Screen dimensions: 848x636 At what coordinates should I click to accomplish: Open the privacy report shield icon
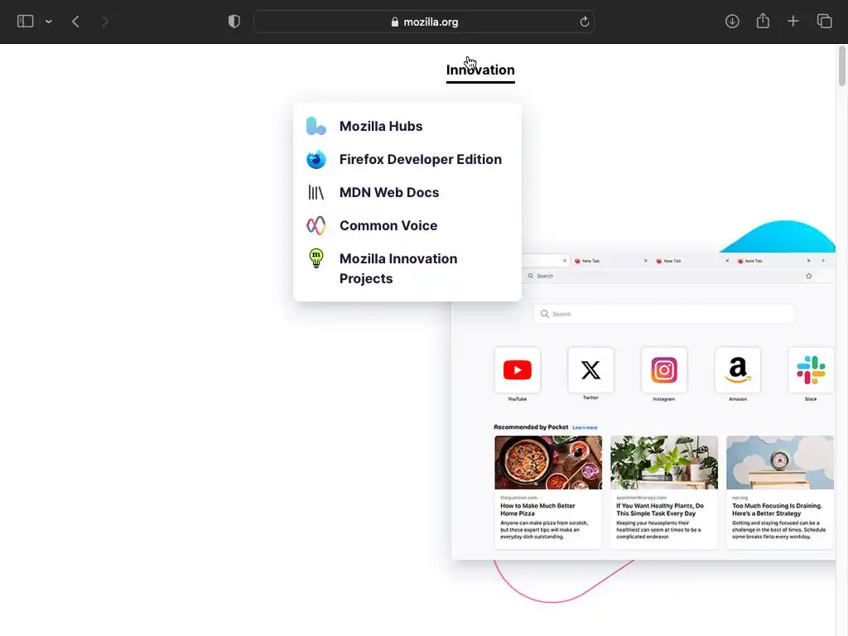point(234,22)
